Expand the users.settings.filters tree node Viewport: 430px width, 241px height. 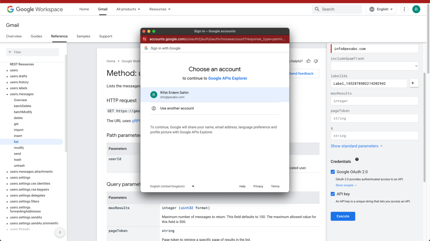(x=7, y=202)
